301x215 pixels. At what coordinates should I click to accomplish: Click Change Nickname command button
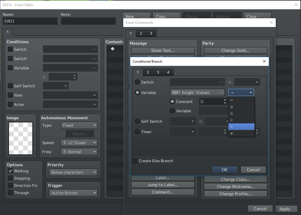click(235, 187)
